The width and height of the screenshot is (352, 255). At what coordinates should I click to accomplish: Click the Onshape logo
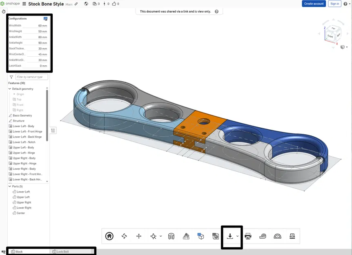click(10, 4)
